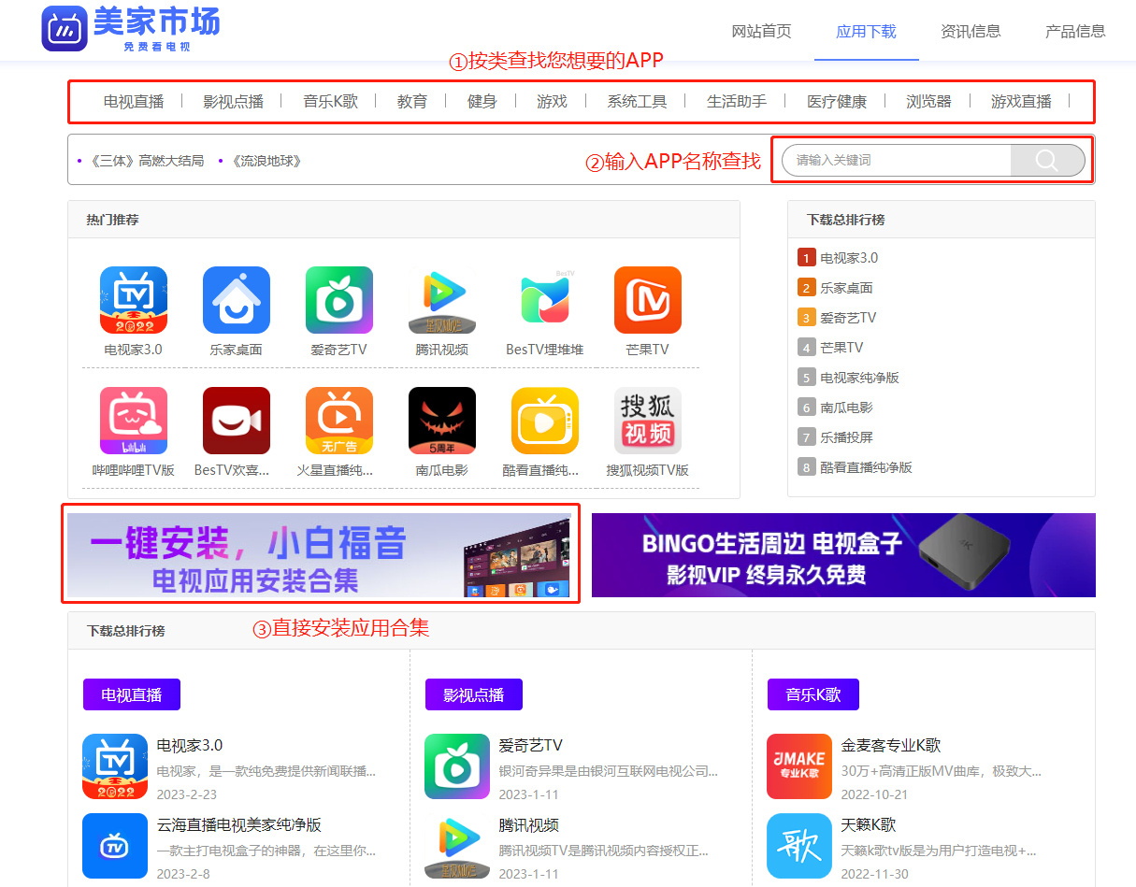This screenshot has height=887, width=1136.
Task: Open 天籁K歌 title link
Action: (869, 825)
